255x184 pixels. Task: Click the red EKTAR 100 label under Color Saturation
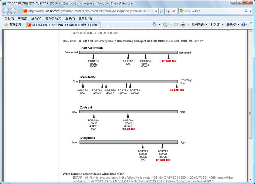(169, 61)
